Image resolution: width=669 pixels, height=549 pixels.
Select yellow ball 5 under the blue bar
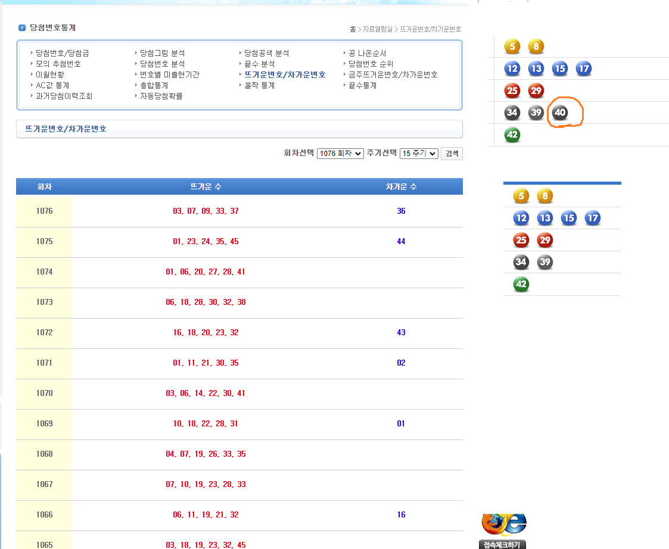tap(521, 196)
